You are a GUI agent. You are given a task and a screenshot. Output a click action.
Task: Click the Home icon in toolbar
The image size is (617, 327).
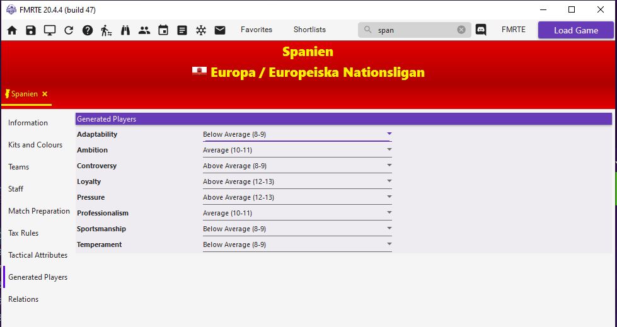click(12, 30)
